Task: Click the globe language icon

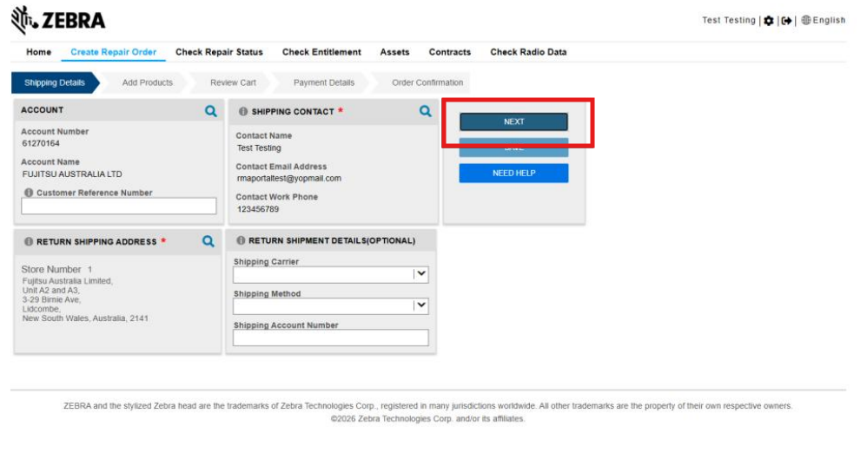Action: click(x=806, y=21)
